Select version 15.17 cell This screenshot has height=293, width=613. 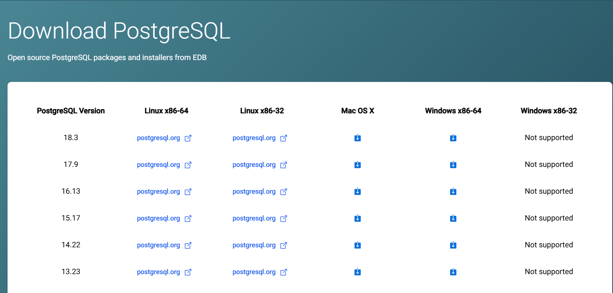(x=71, y=218)
